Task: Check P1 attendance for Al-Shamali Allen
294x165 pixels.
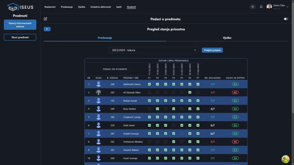Action: [149, 92]
